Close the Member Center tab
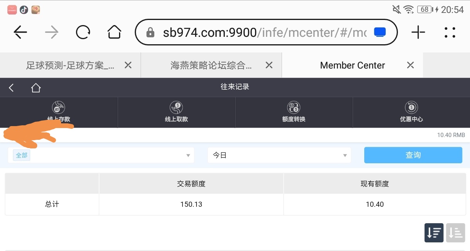470x251 pixels. pyautogui.click(x=410, y=65)
